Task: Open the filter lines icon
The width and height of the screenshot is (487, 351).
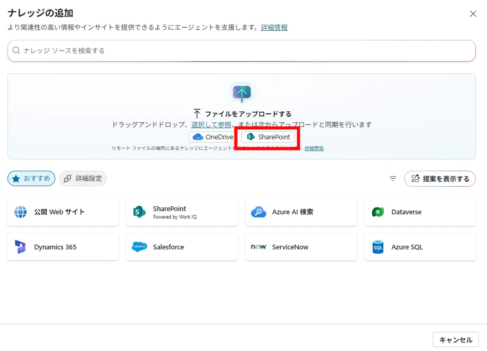Action: tap(393, 179)
